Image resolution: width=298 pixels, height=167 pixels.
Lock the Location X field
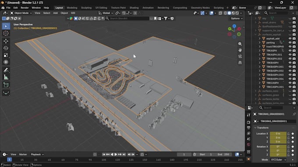click(288, 134)
